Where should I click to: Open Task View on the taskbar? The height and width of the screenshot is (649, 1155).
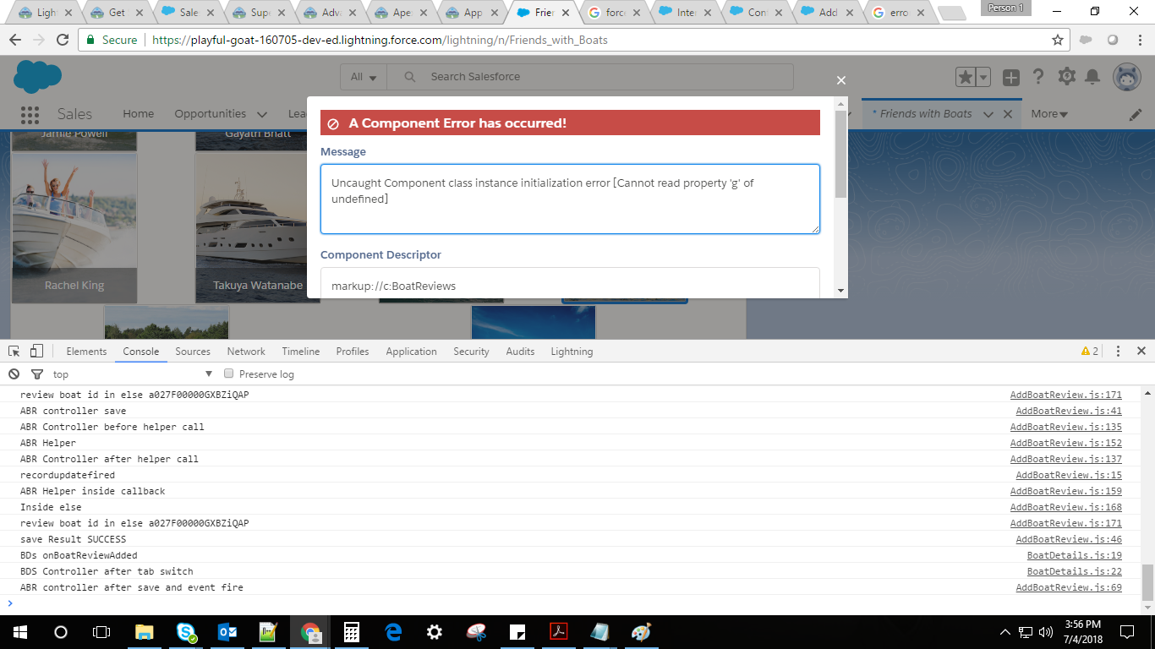pyautogui.click(x=101, y=632)
